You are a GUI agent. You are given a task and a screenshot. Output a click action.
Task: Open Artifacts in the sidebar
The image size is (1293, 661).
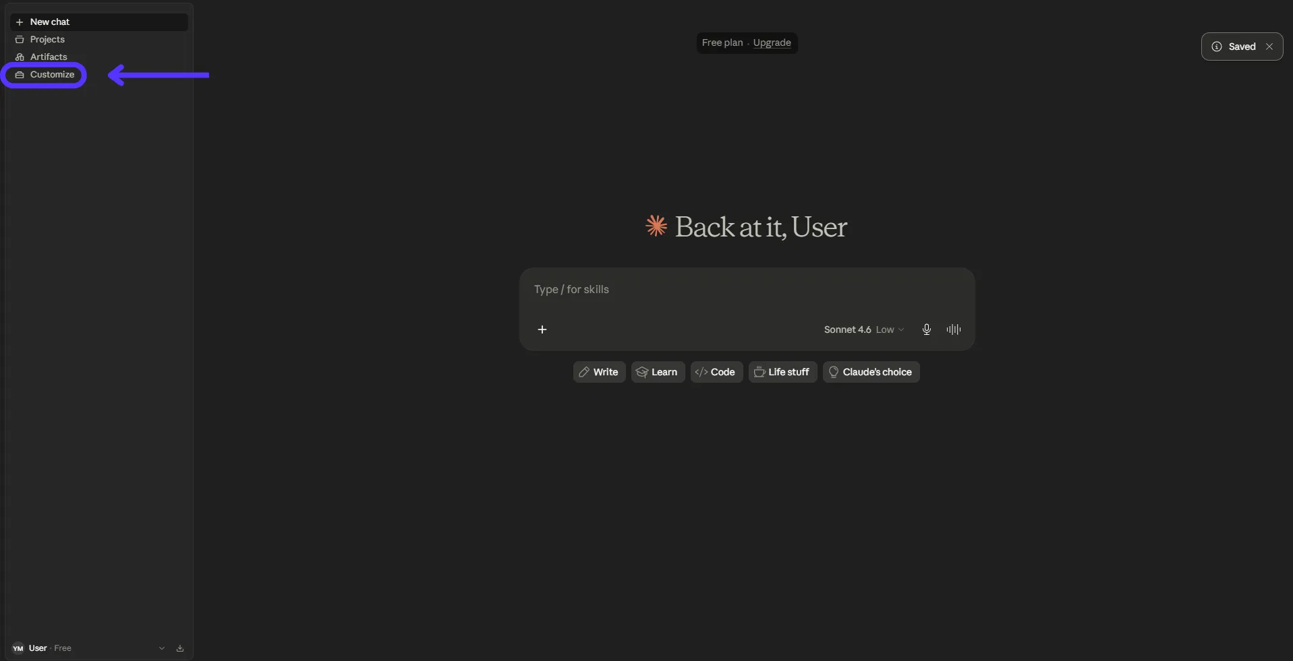tap(98, 57)
